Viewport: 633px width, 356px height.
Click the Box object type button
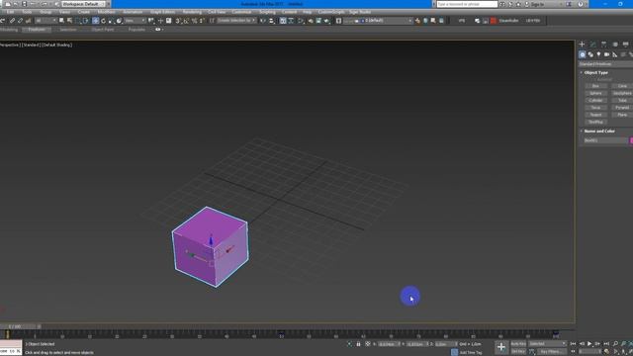[595, 86]
